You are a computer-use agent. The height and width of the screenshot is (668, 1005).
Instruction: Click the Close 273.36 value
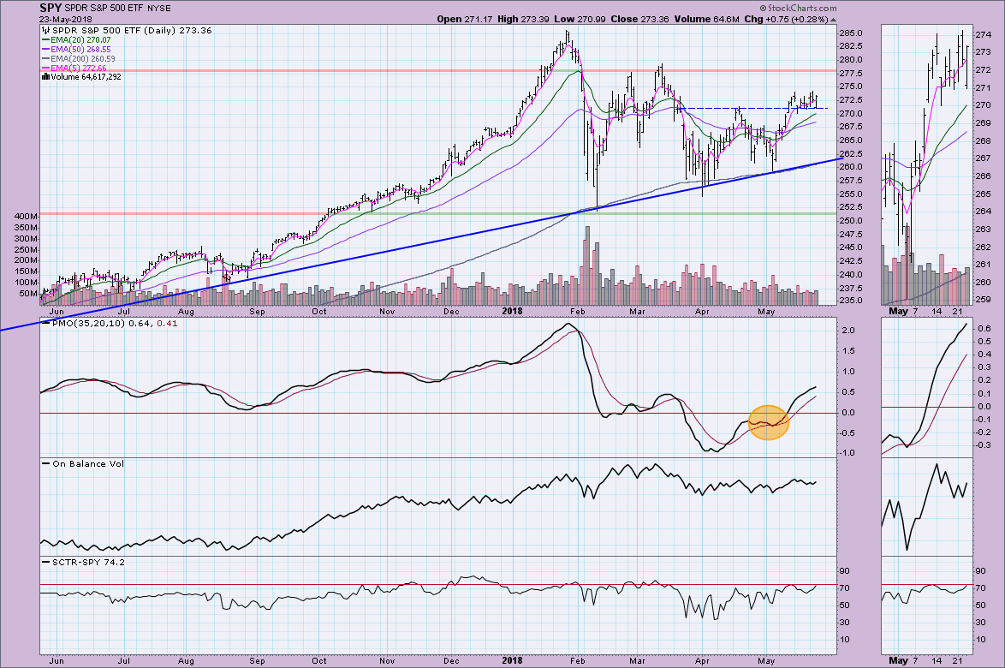(639, 19)
